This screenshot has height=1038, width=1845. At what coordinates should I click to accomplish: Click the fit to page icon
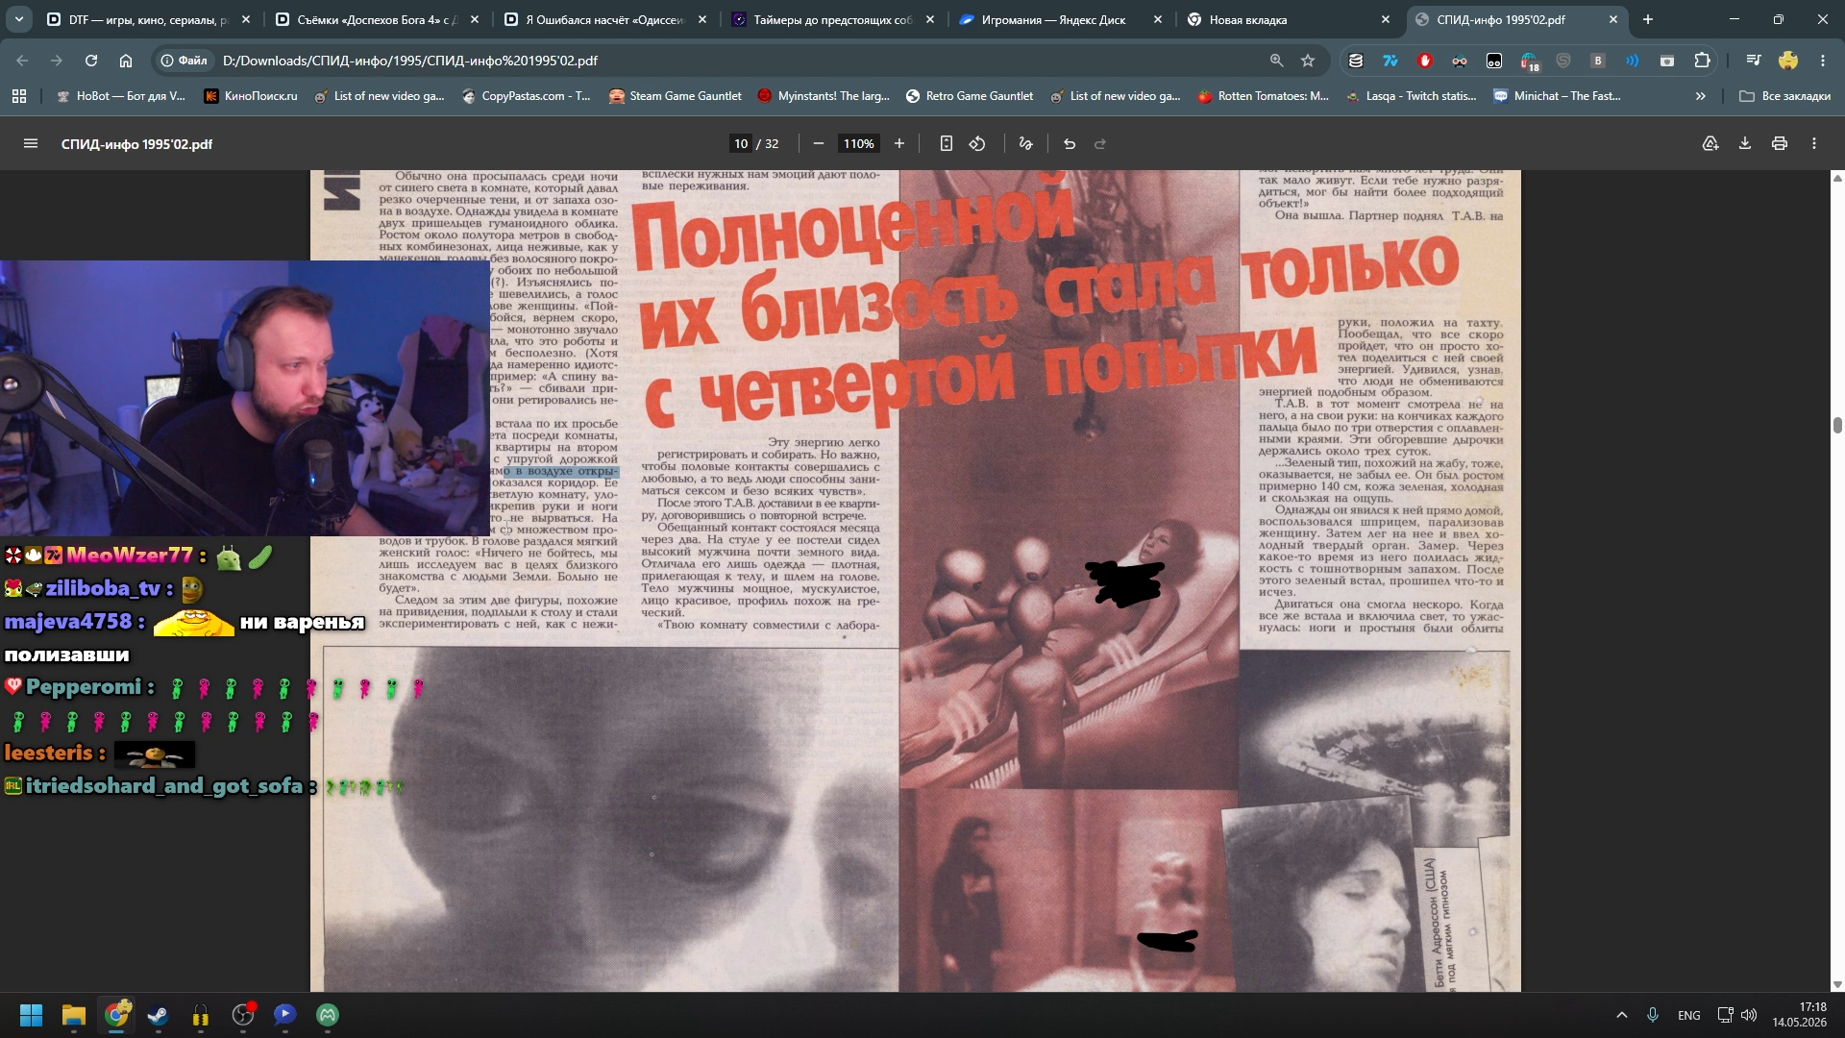(947, 143)
